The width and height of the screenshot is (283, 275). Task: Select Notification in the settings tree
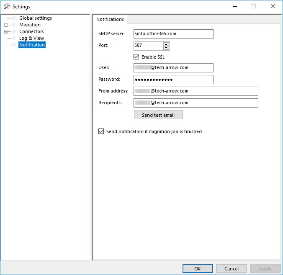[32, 45]
